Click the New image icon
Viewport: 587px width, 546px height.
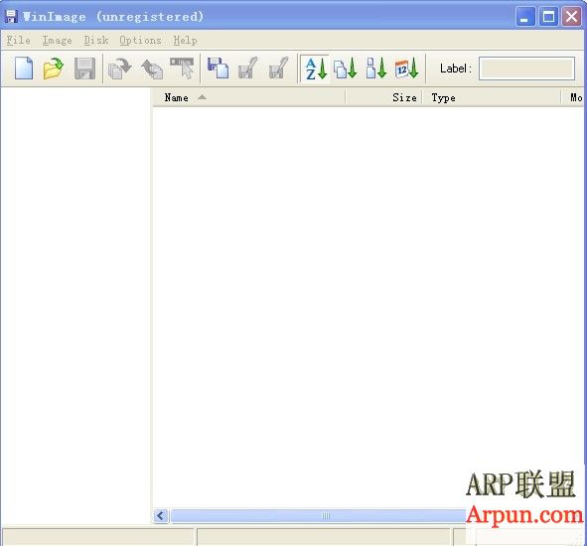(x=24, y=68)
